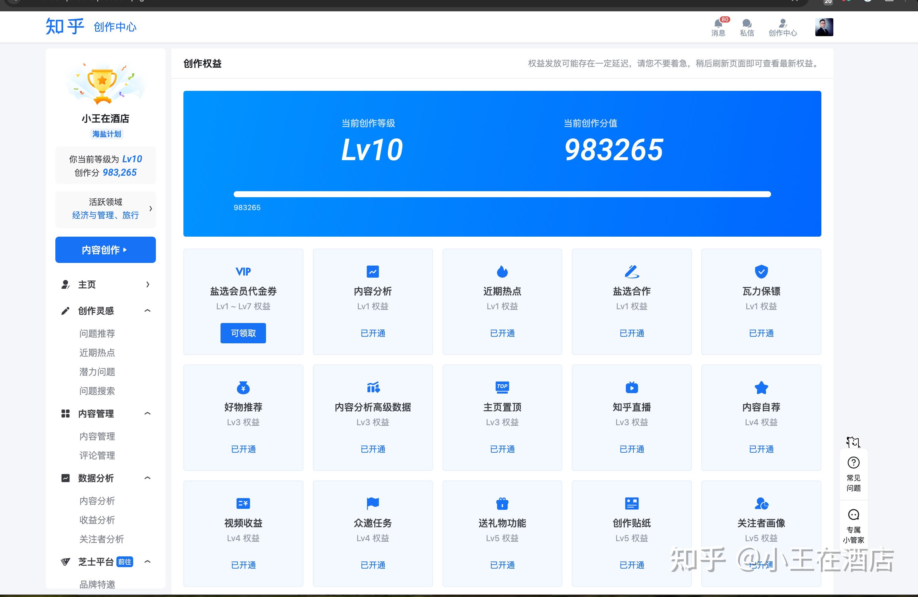Screen dimensions: 918x597
Task: Click the 创作中心 title next to logo
Action: point(115,27)
